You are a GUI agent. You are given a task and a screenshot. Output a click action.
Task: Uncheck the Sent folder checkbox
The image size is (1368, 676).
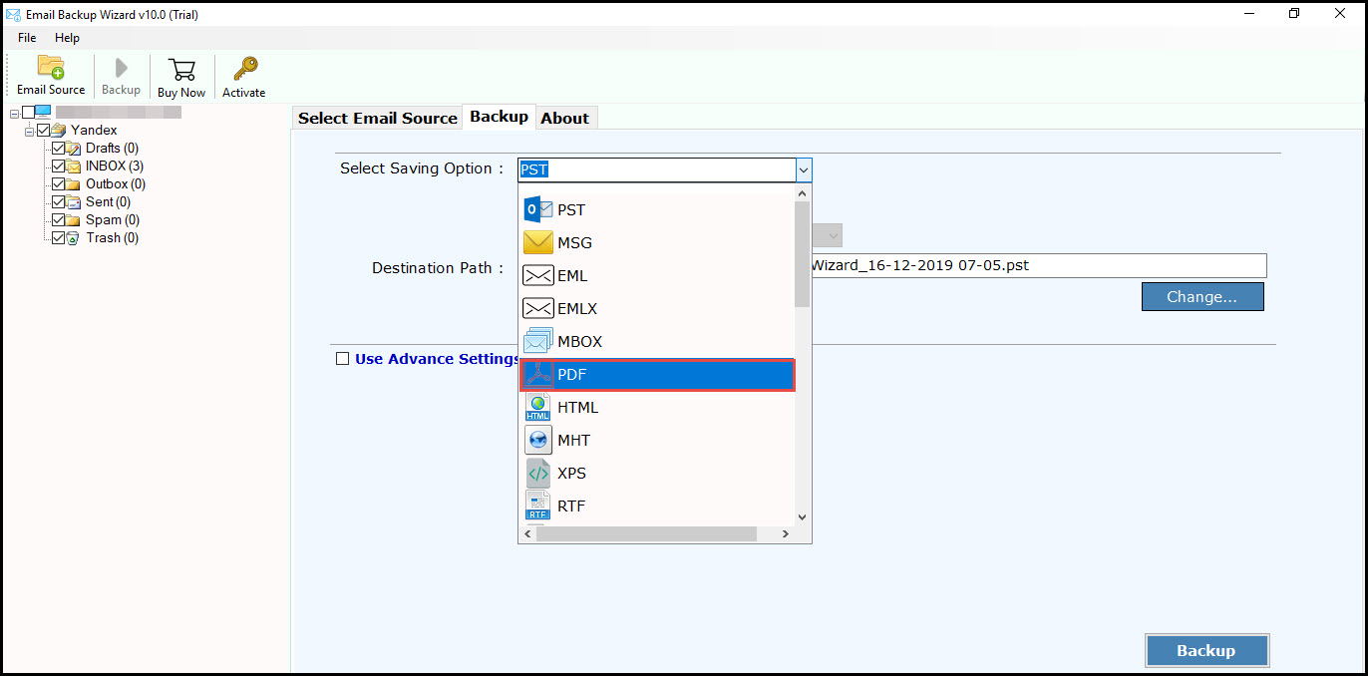coord(58,201)
